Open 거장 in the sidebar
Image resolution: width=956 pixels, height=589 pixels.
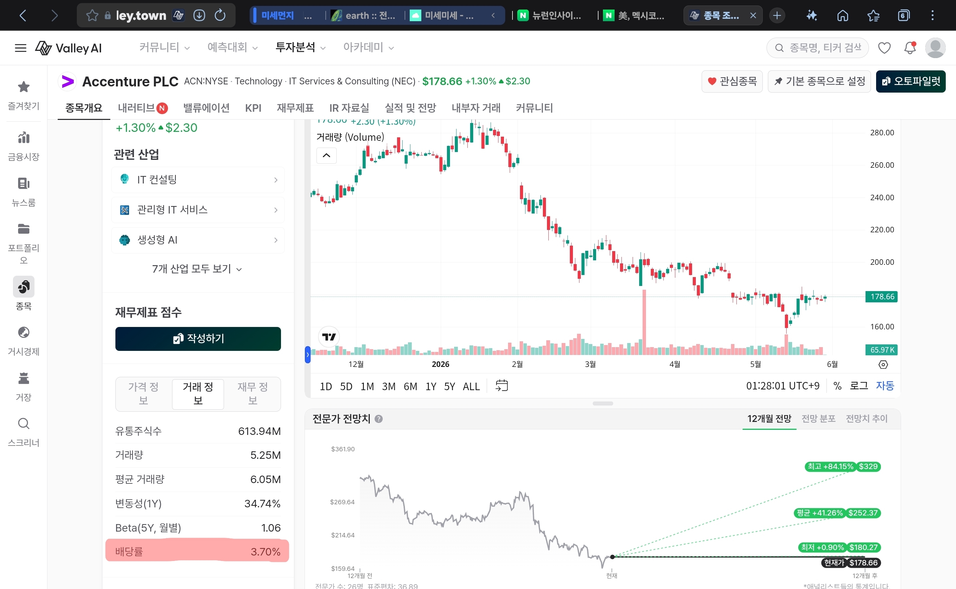24,387
